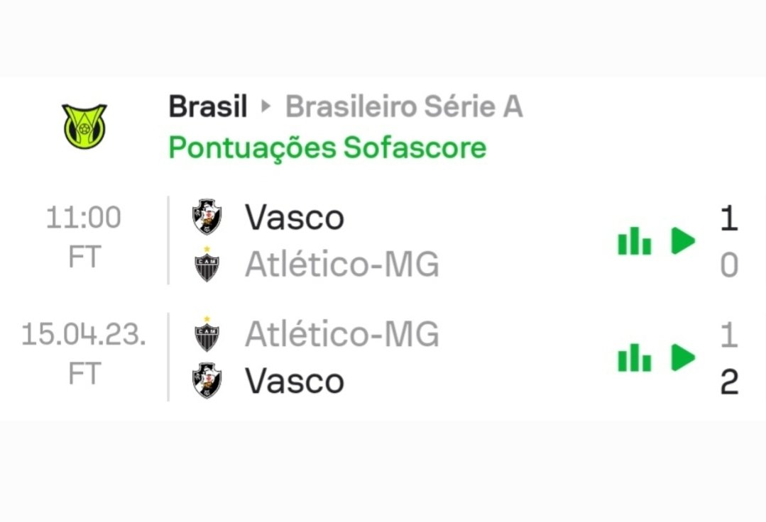This screenshot has height=522, width=766.
Task: Click the 15.04.23 match date
Action: pos(84,335)
